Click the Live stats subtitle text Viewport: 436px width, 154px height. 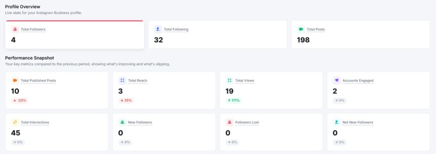point(44,13)
